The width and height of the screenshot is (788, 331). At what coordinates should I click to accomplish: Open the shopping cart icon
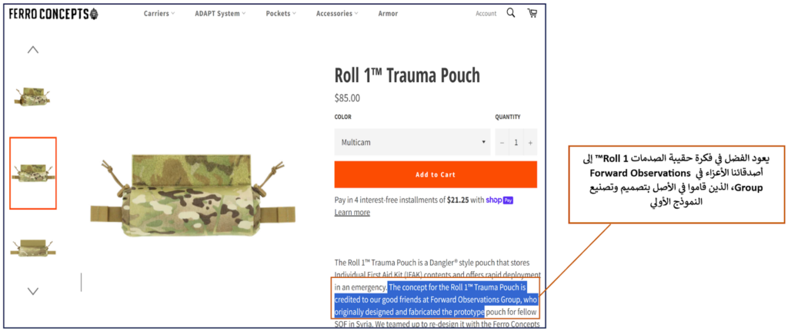coord(532,13)
